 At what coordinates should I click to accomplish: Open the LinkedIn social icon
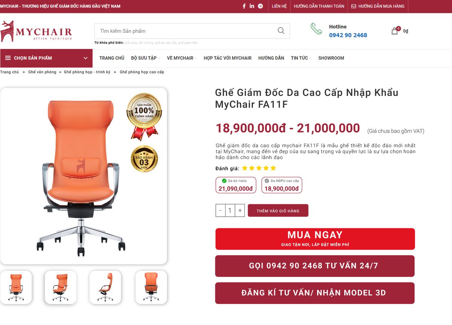click(x=252, y=6)
